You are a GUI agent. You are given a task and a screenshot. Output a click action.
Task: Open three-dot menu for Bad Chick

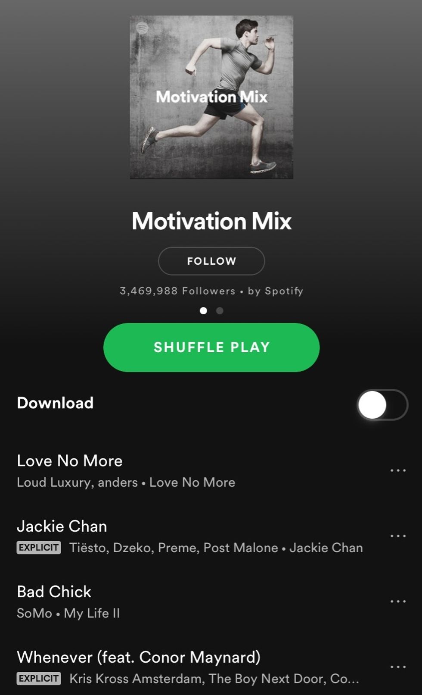point(398,601)
